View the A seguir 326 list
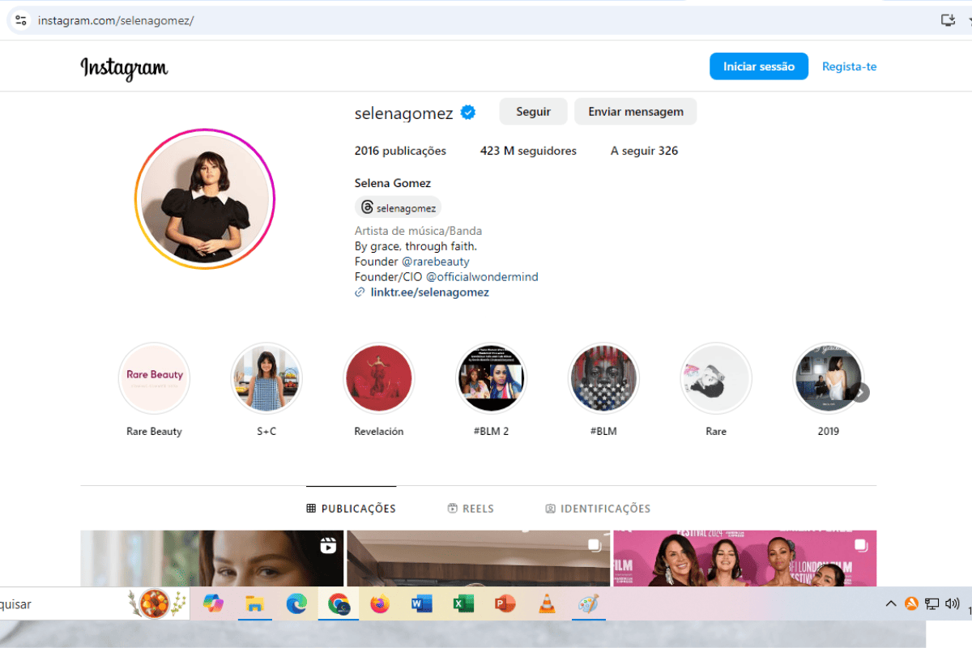Viewport: 972px width, 648px height. click(645, 151)
